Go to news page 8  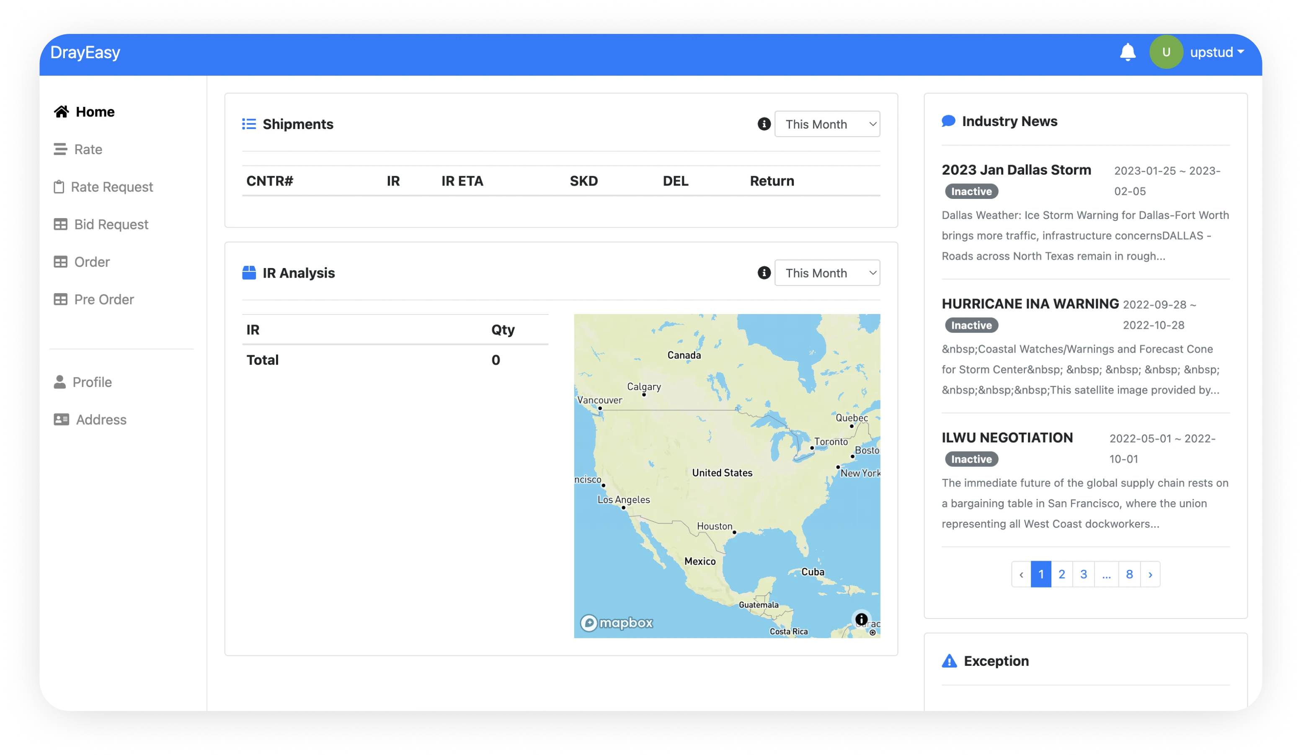tap(1129, 574)
